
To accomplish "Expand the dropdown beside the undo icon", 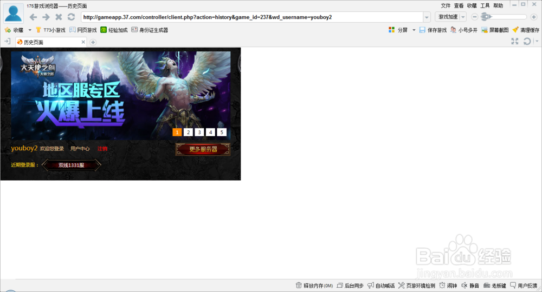I will (x=537, y=42).
